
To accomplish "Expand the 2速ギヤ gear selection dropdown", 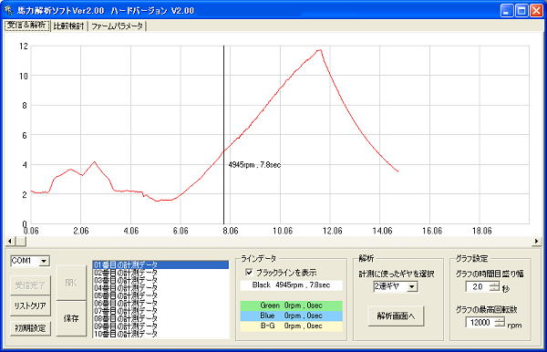I will point(412,286).
